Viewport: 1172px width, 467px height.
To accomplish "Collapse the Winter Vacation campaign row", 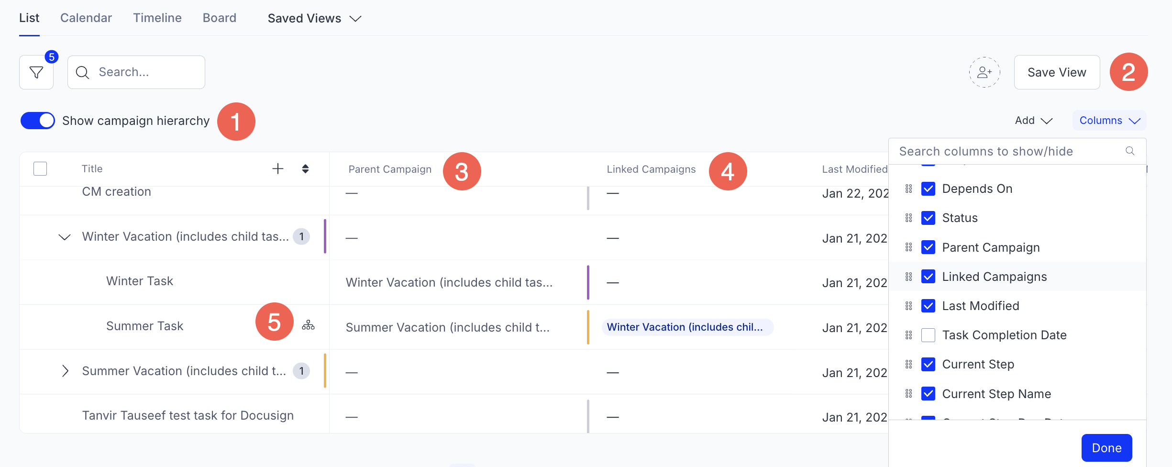I will coord(65,237).
